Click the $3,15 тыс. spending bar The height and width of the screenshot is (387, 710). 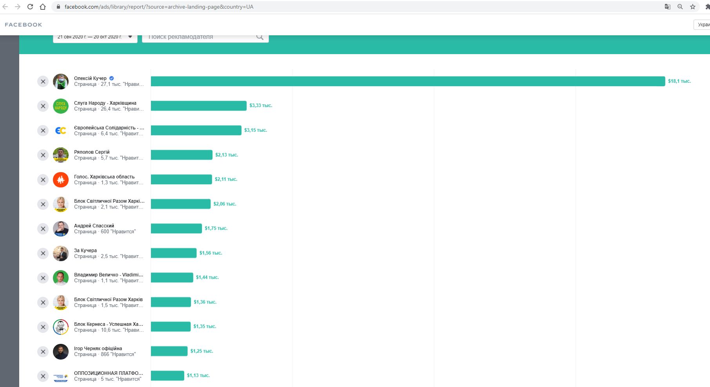point(196,130)
